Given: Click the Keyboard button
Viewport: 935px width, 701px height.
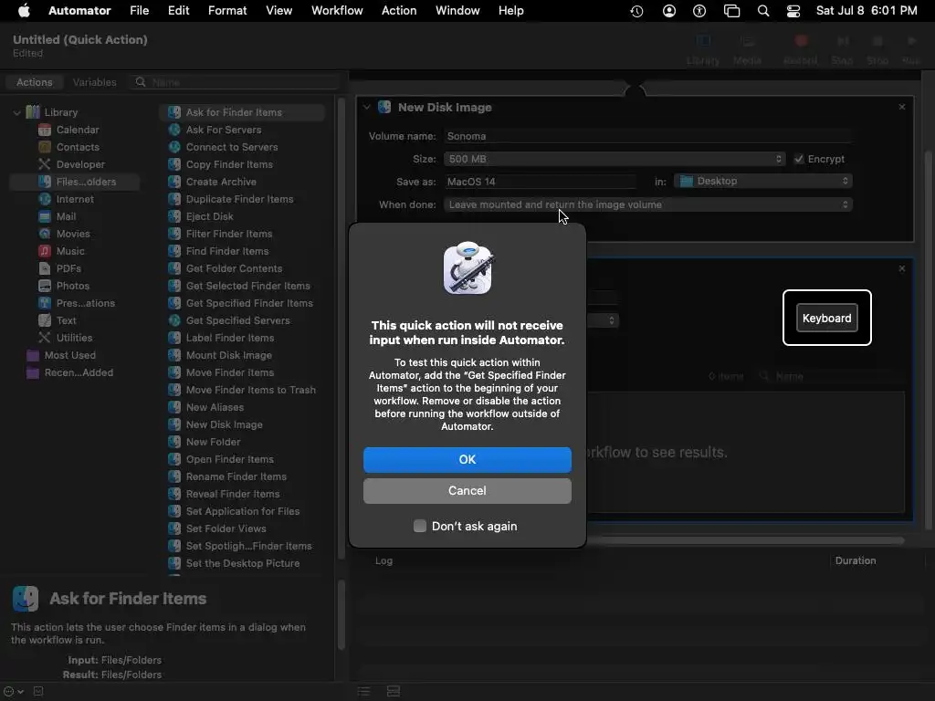Looking at the screenshot, I should 826,318.
